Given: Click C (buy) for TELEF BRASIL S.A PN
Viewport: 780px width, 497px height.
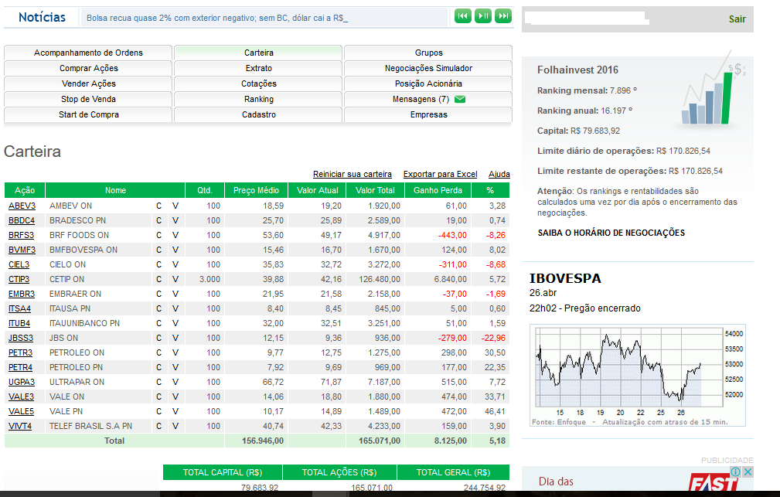Looking at the screenshot, I should pos(158,426).
